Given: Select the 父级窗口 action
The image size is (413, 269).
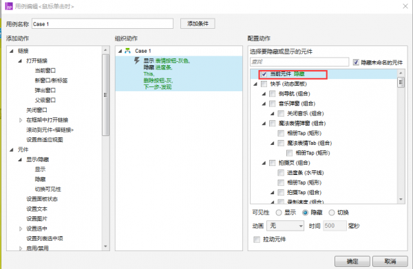Looking at the screenshot, I should pos(45,100).
